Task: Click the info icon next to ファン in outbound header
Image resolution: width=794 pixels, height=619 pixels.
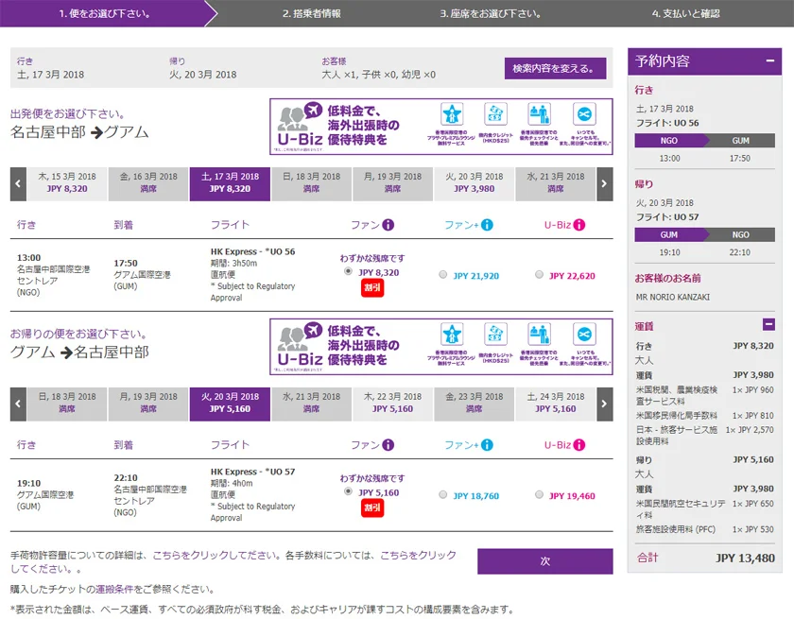Action: (388, 225)
